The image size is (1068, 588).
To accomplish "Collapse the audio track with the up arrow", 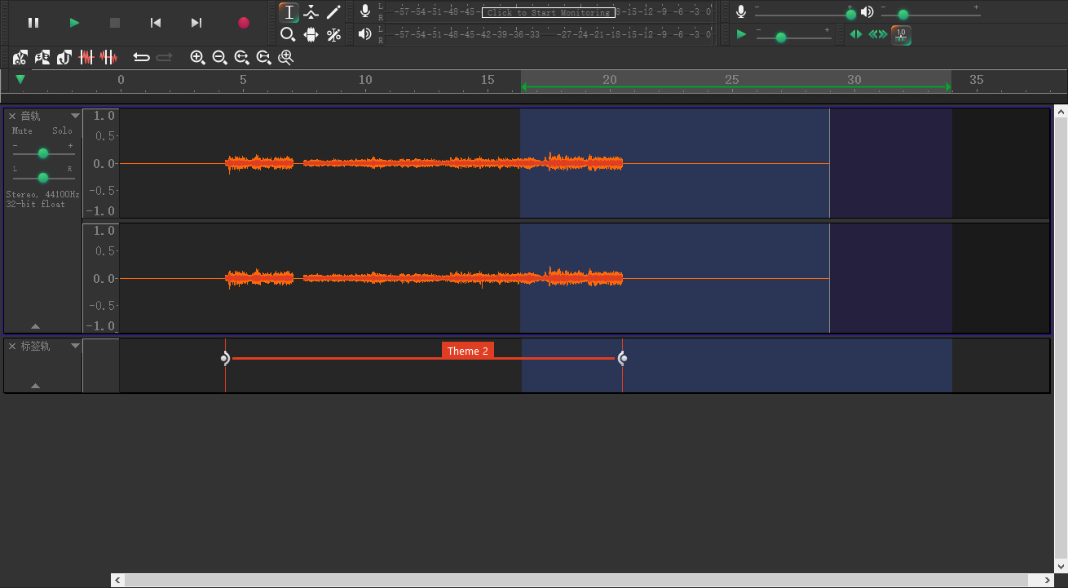I will coord(35,325).
